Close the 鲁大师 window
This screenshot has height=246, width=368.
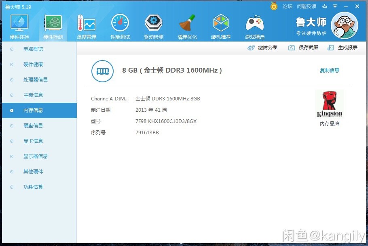tap(357, 6)
